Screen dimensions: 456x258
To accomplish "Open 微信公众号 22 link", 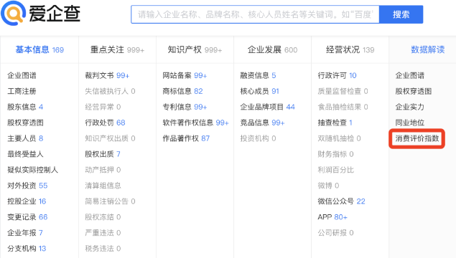I will point(341,201).
